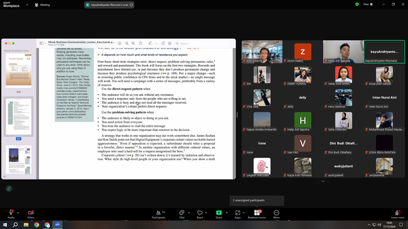Image resolution: width=408 pixels, height=229 pixels.
Task: Open the Participants panel
Action: click(x=159, y=214)
